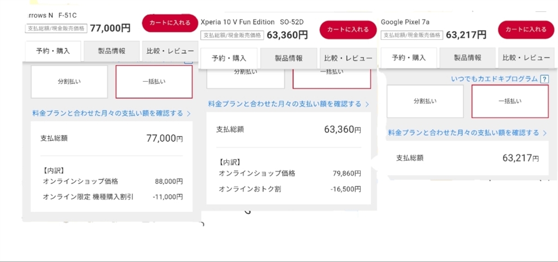
Task: Select 一括払い for arrows N F-51C
Action: [x=154, y=82]
